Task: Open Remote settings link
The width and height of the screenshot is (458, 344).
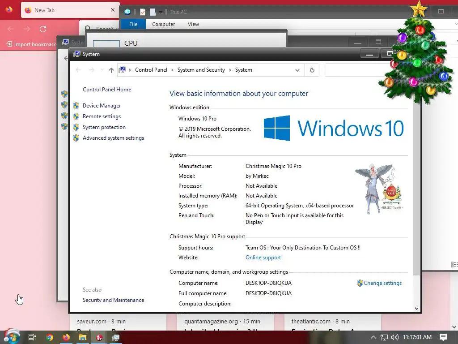Action: 102,116
